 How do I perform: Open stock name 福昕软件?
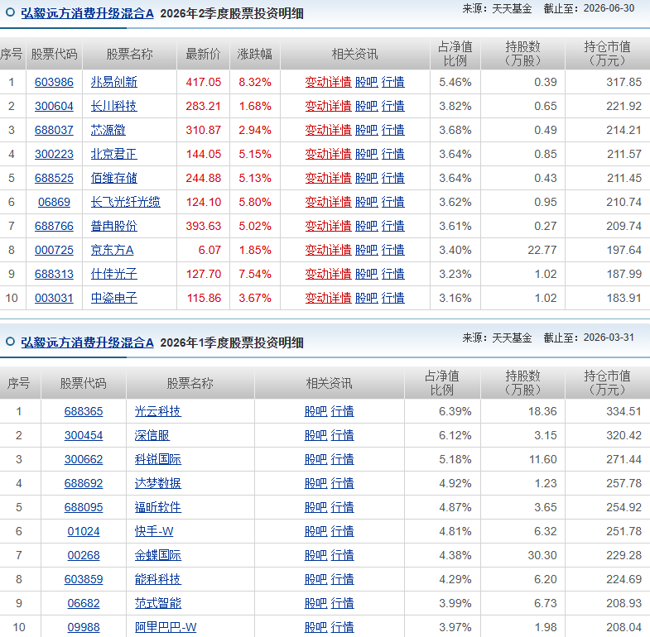tap(157, 507)
